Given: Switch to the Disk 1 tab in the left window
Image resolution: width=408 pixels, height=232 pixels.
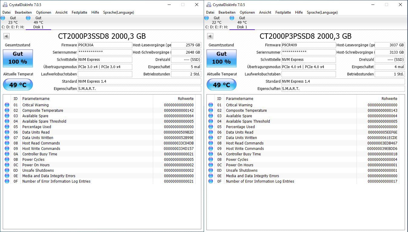Looking at the screenshot, I should (38, 27).
